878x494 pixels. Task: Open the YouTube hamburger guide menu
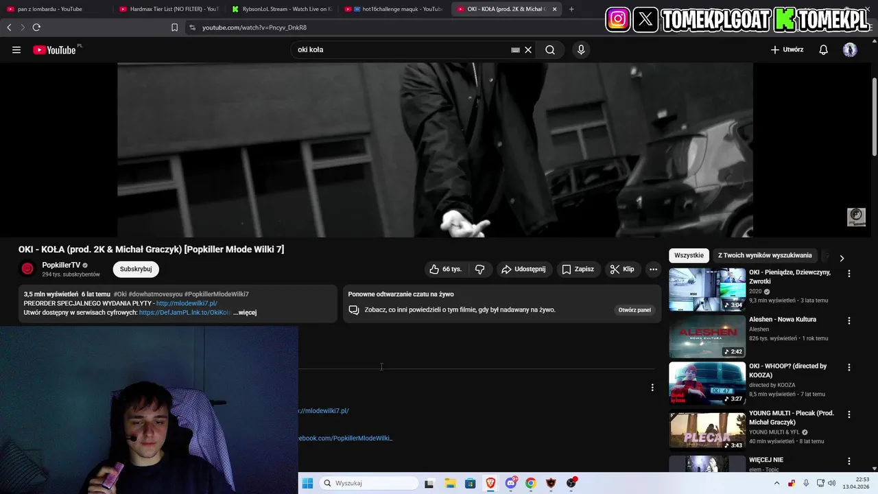16,49
